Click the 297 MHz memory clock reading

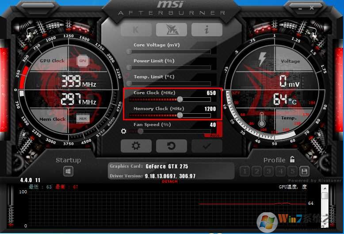click(x=78, y=99)
